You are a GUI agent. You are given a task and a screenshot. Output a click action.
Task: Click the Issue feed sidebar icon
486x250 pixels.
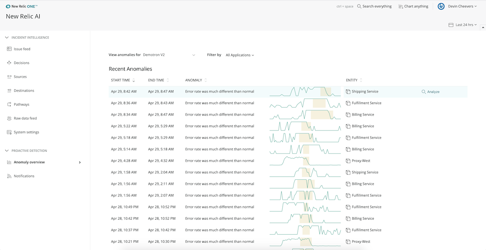[9, 49]
